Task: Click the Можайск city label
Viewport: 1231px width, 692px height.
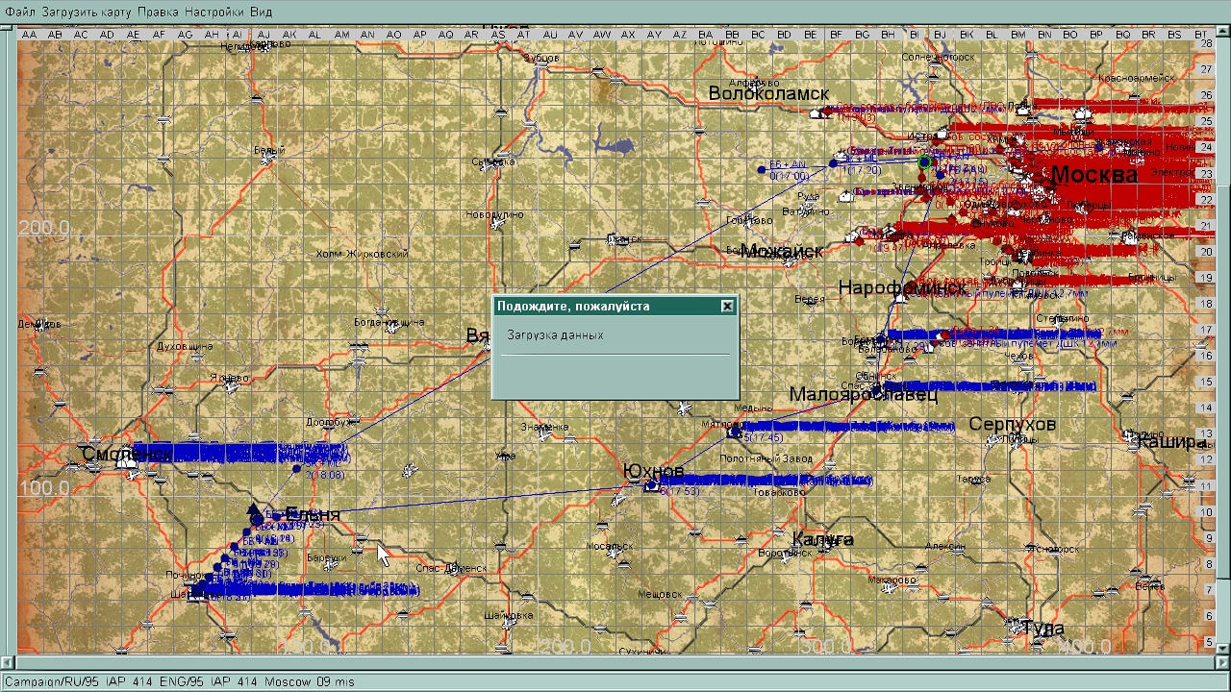Action: pos(781,252)
